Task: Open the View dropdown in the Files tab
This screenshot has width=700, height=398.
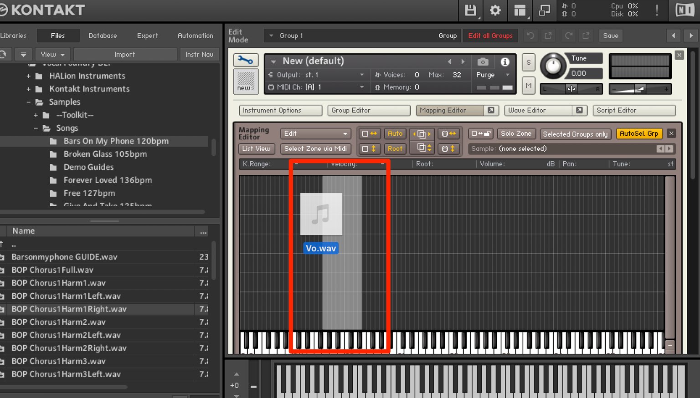Action: (x=52, y=55)
